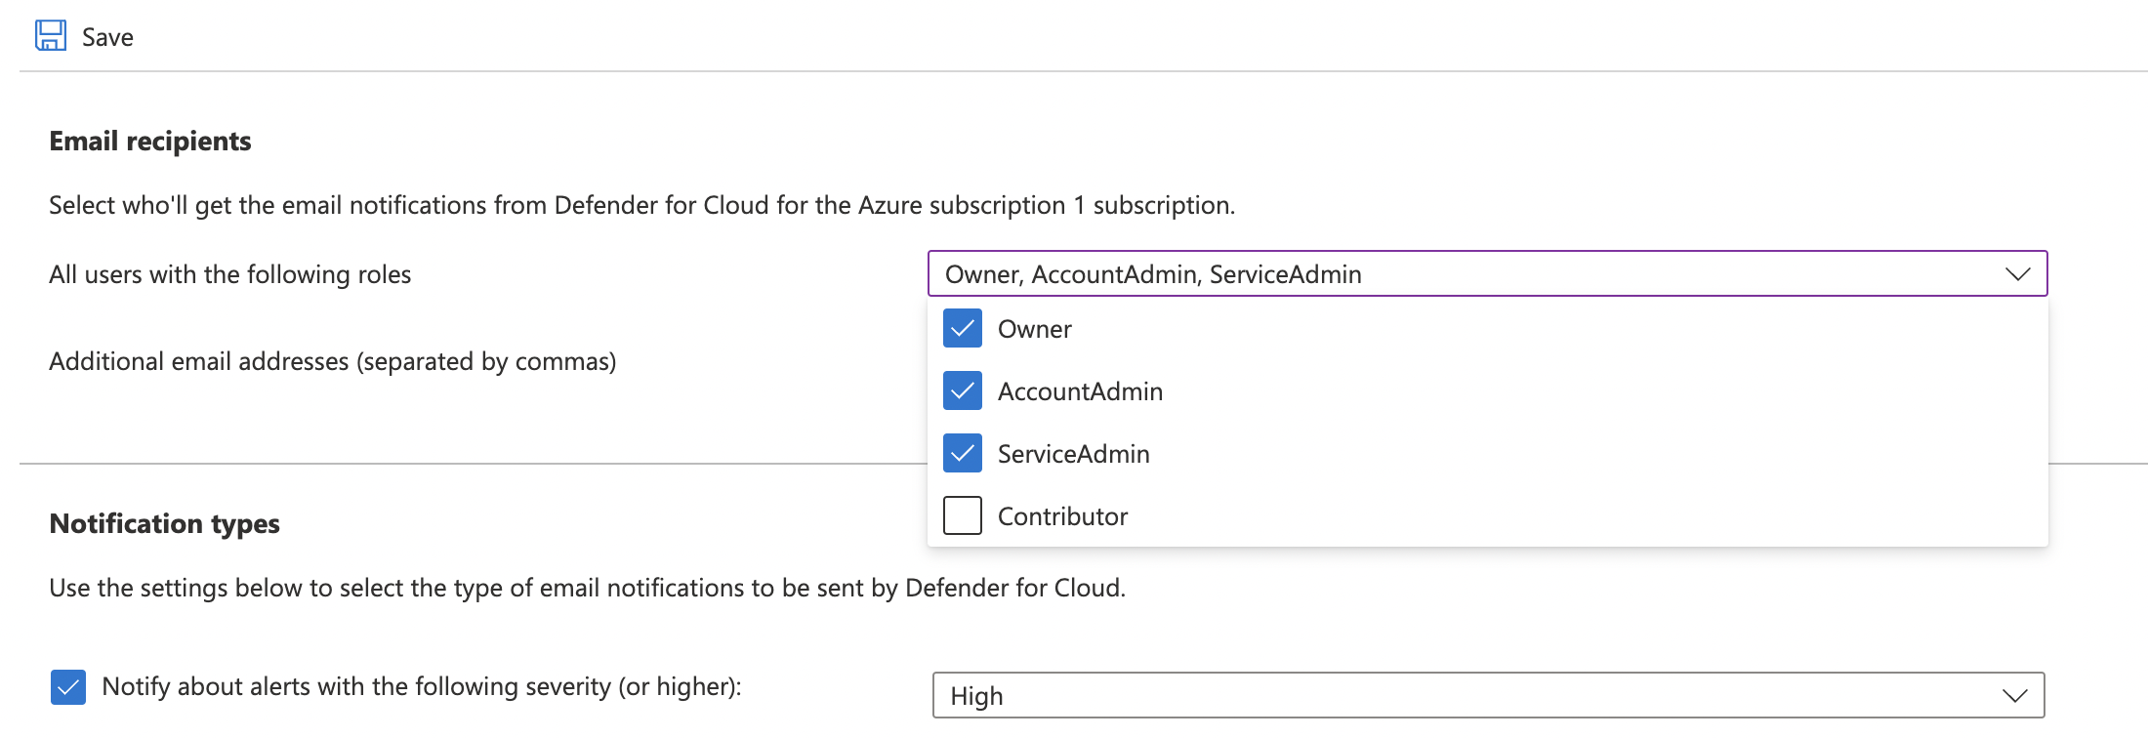Select the Owner option text
The width and height of the screenshot is (2148, 738).
click(1034, 329)
